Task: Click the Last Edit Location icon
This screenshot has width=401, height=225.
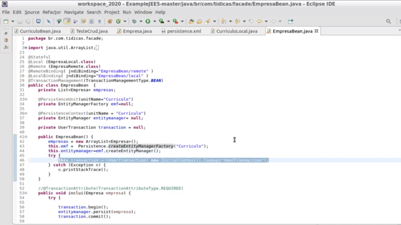Action: click(x=251, y=21)
